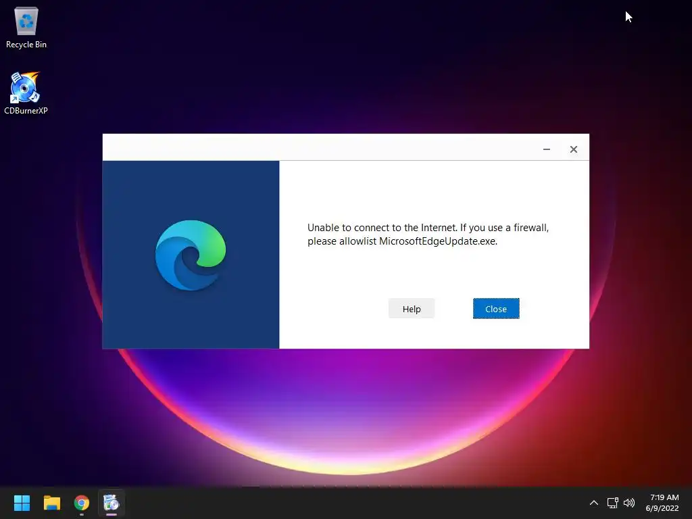This screenshot has height=519, width=692.
Task: Open the Recycle Bin desktop icon
Action: 26,27
